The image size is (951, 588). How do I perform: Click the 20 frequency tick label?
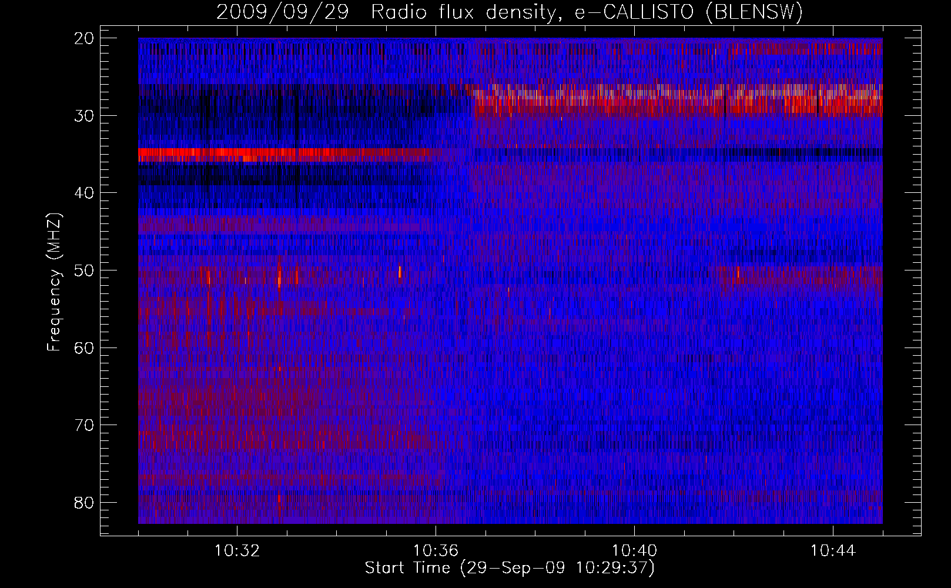coord(85,38)
